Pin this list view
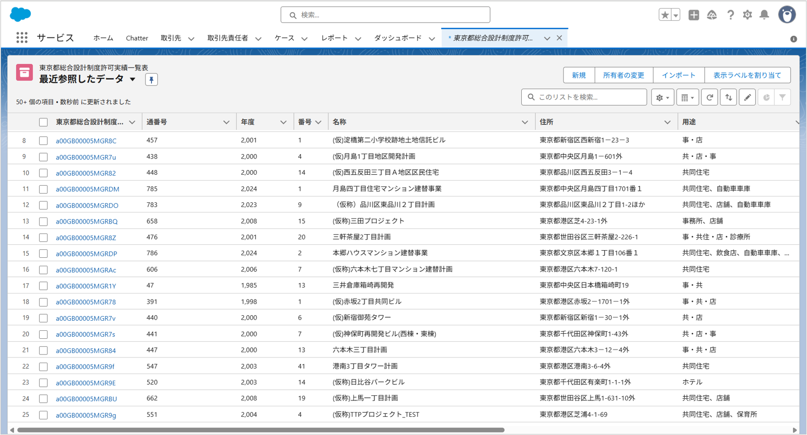Viewport: 807px width, 435px height. pyautogui.click(x=151, y=80)
